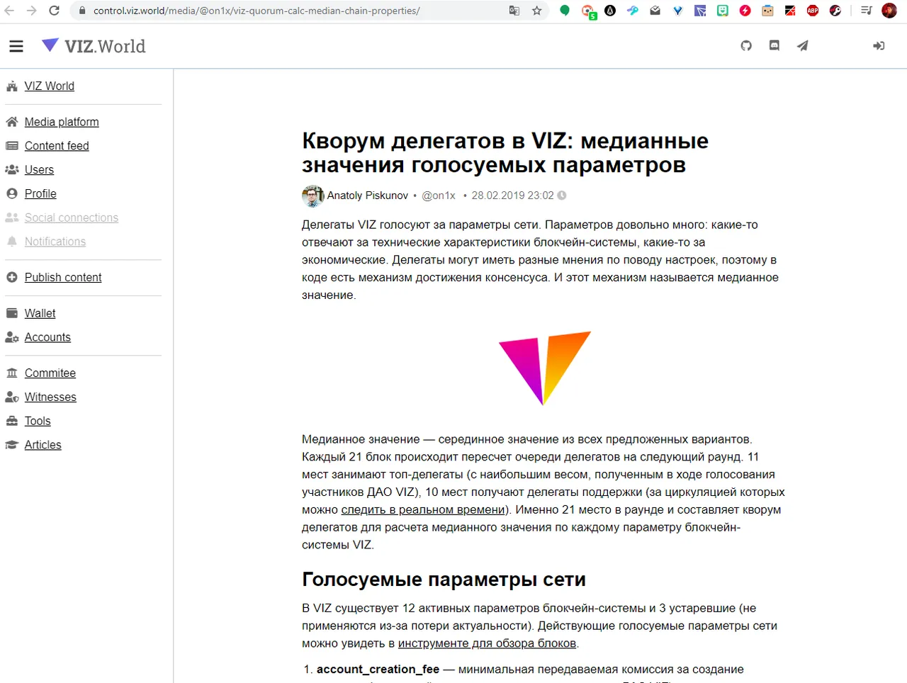The width and height of the screenshot is (907, 683).
Task: Click the media queue extension icon
Action: point(867,11)
